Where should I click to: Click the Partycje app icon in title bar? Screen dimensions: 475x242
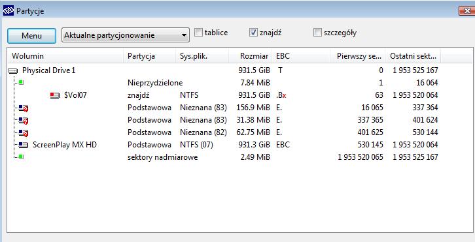click(x=9, y=11)
